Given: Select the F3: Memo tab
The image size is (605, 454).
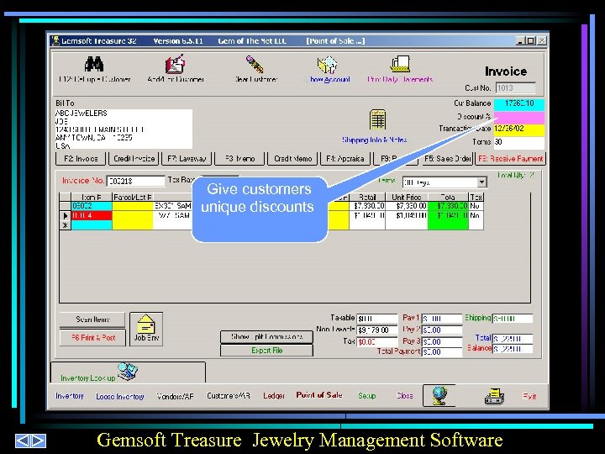Looking at the screenshot, I should pyautogui.click(x=239, y=159).
